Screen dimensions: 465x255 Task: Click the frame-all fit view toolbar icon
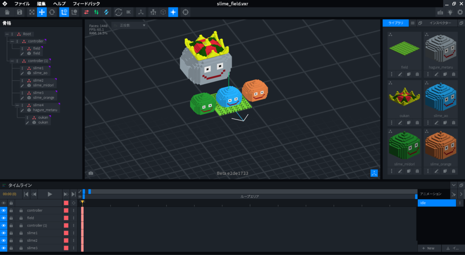click(x=32, y=12)
